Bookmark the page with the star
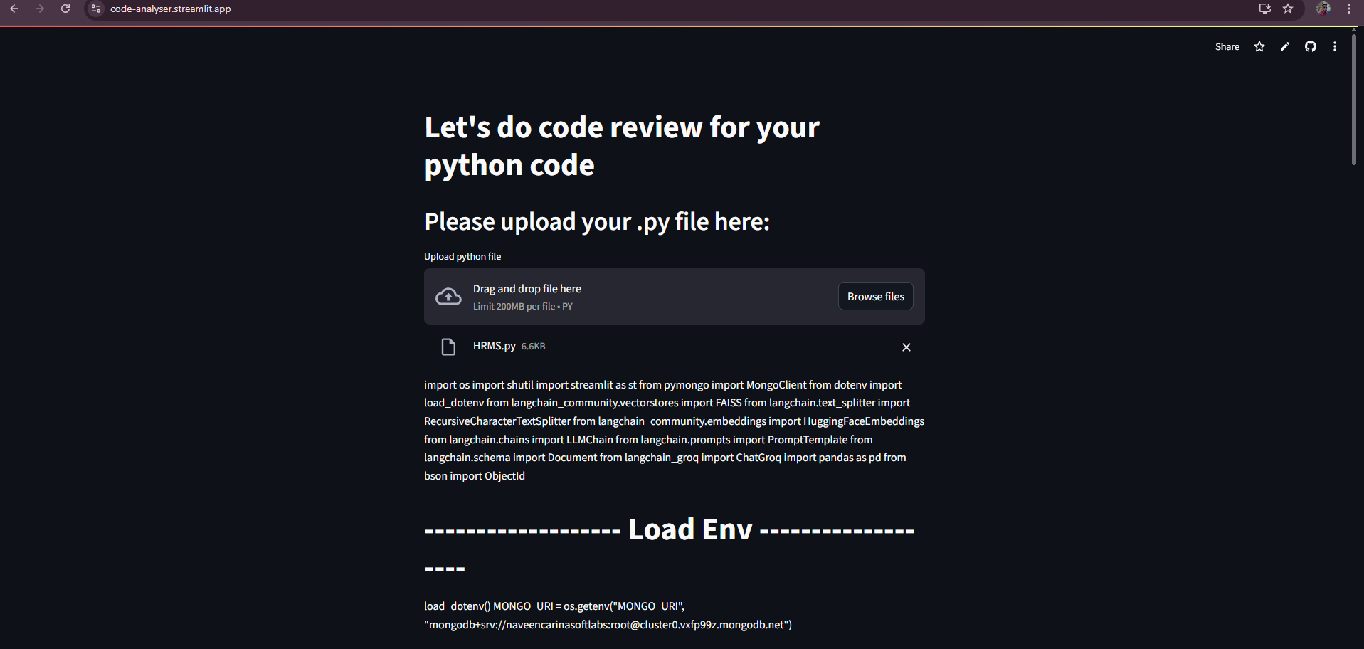This screenshot has width=1364, height=649. click(x=1288, y=9)
